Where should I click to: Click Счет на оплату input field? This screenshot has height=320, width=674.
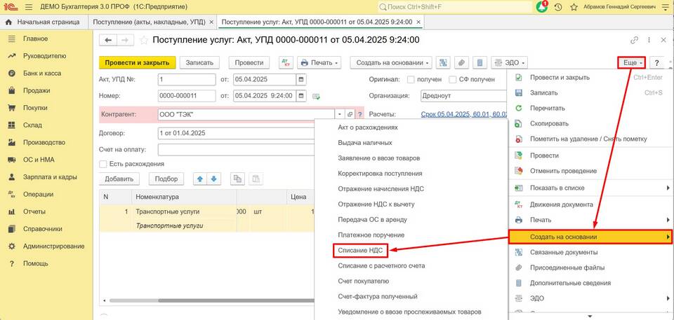[237, 150]
